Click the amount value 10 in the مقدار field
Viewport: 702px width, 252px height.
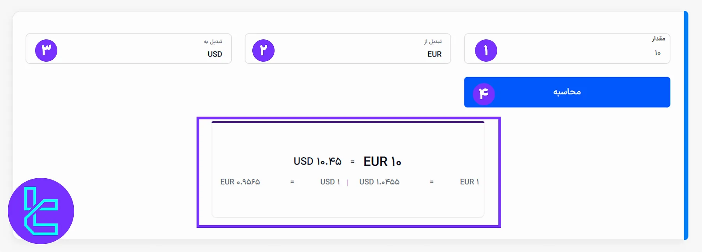point(658,53)
